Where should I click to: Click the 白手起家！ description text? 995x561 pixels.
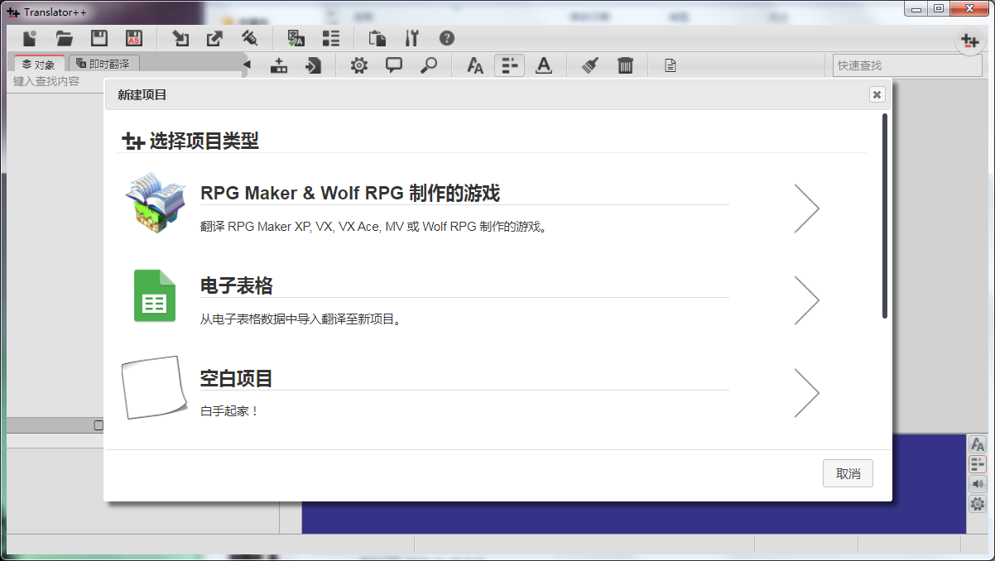229,410
